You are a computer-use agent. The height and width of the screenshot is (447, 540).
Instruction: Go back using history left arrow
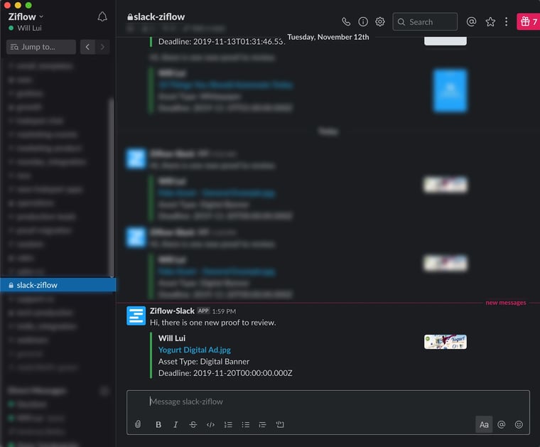point(87,47)
